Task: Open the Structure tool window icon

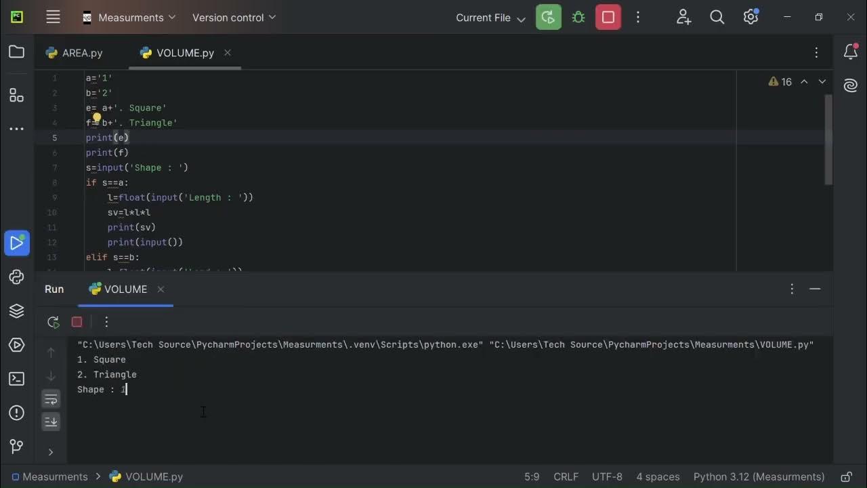Action: (x=17, y=95)
